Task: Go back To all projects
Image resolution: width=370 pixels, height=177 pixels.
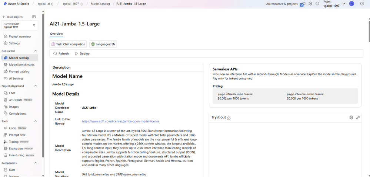Action: tap(13, 17)
